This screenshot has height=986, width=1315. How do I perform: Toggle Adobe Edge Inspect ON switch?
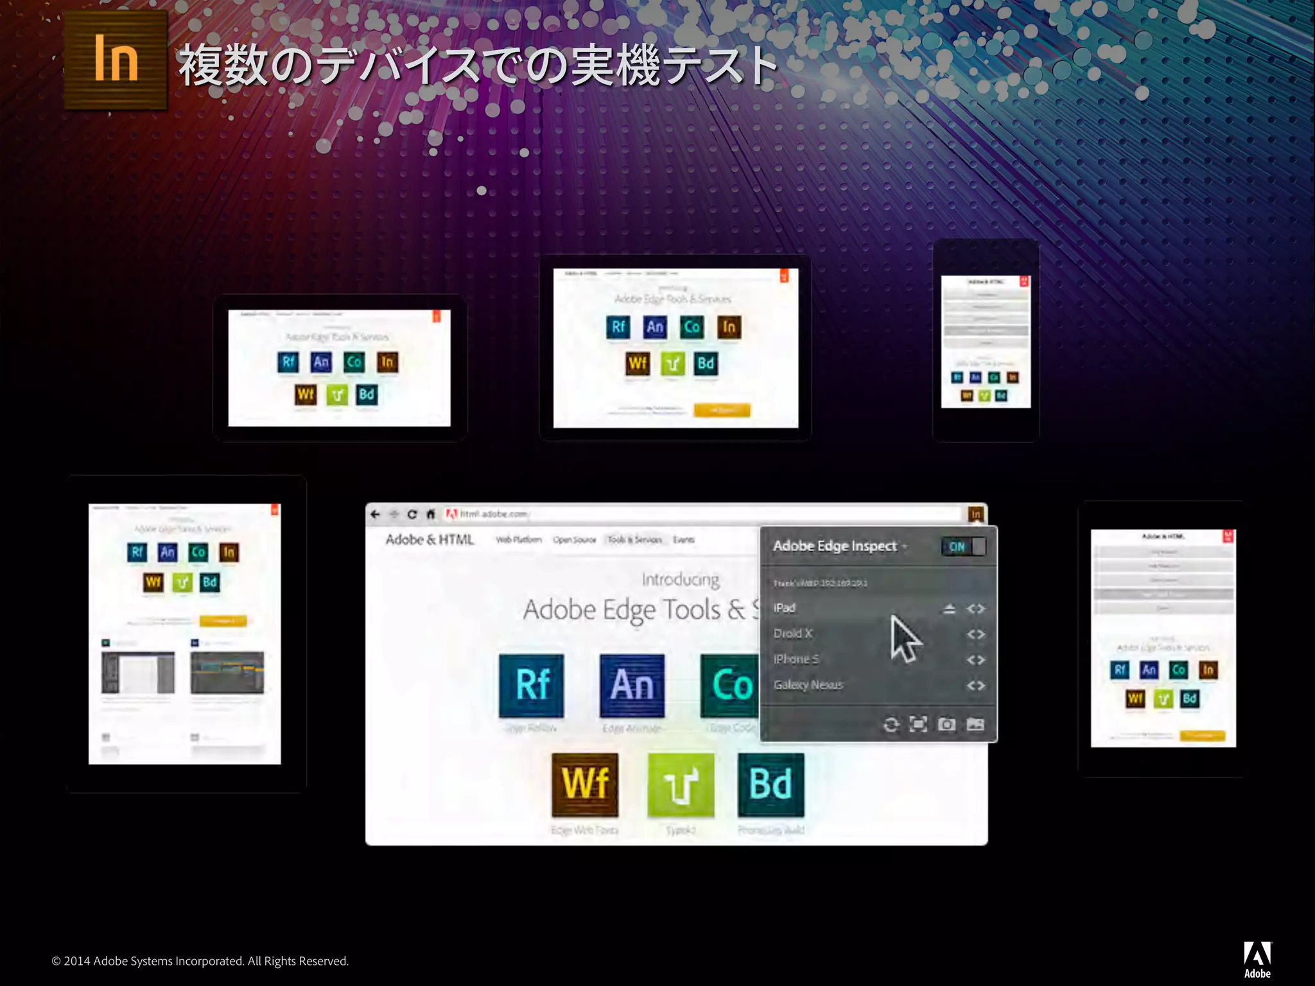[963, 546]
